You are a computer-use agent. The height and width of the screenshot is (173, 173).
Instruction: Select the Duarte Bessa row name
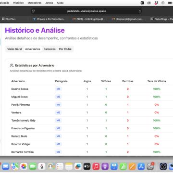tap(20, 89)
